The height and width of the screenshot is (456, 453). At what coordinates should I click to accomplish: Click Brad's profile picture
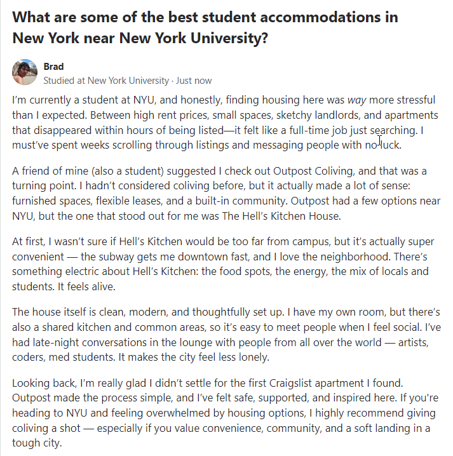coord(25,72)
